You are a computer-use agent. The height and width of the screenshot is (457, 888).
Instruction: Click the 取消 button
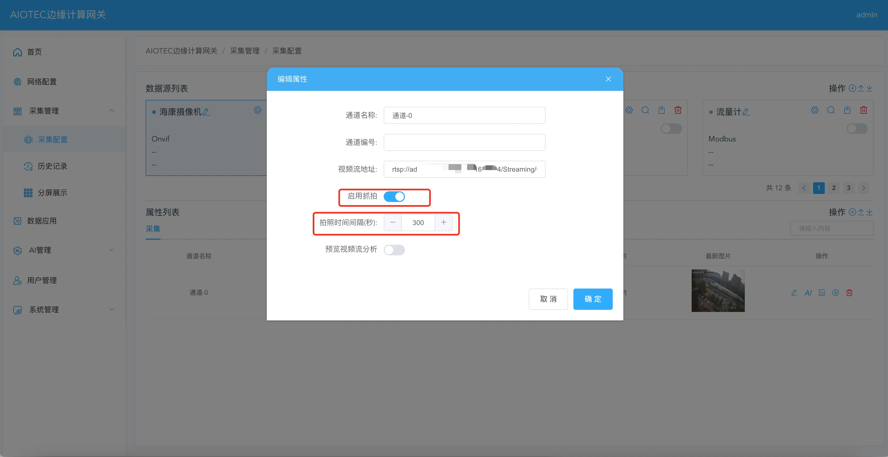coord(548,299)
